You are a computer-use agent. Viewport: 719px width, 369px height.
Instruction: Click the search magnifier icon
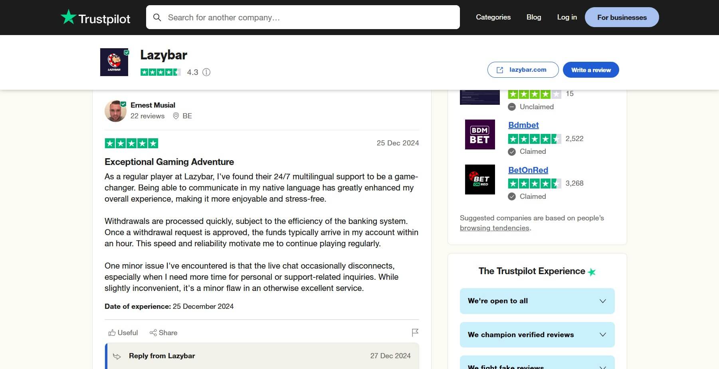(x=158, y=18)
